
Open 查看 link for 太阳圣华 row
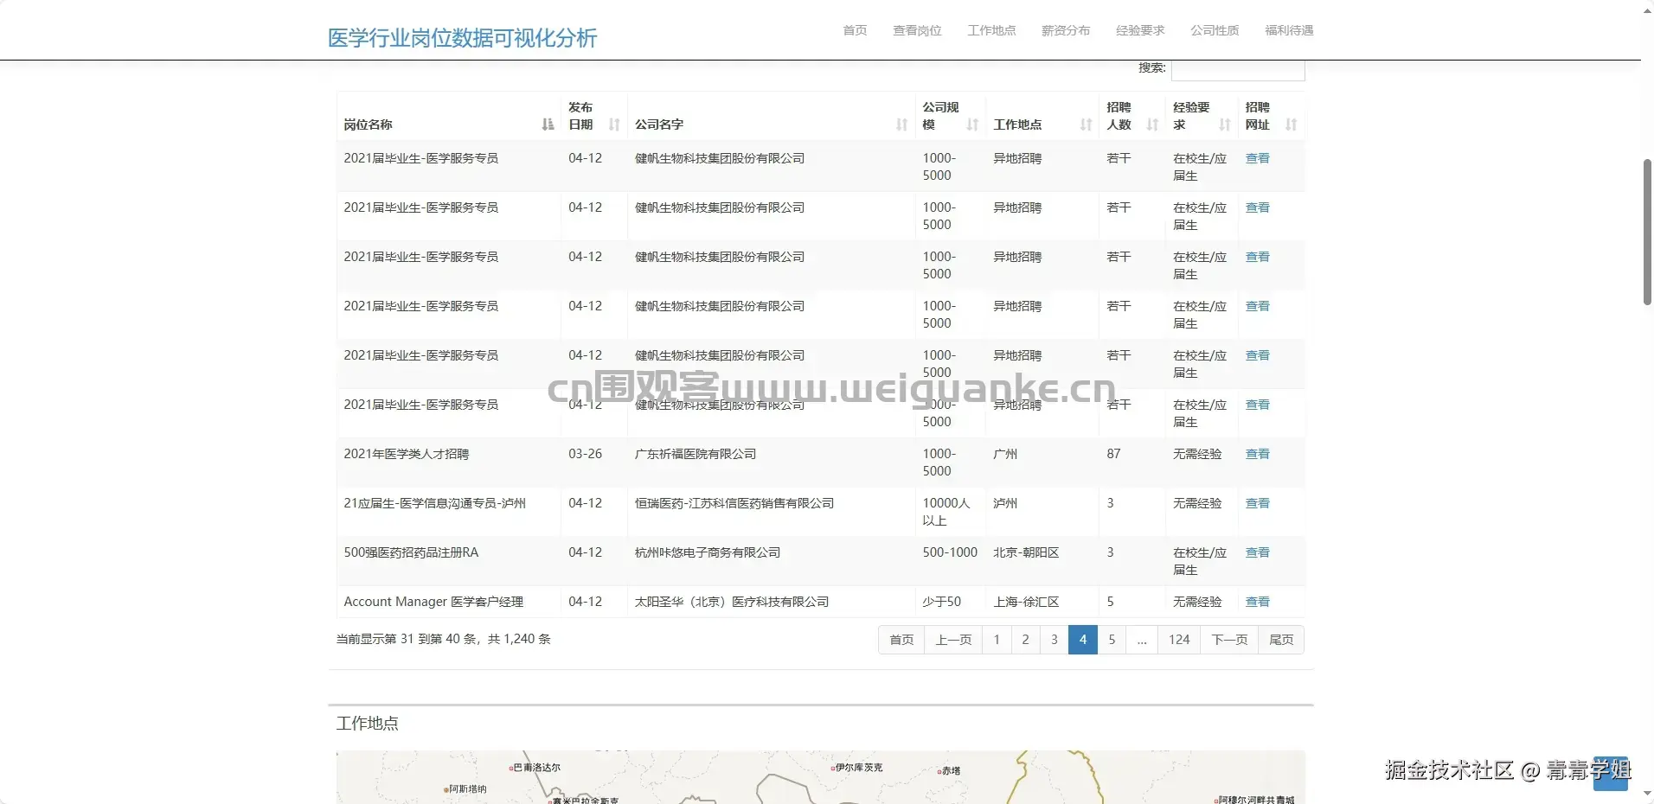coord(1257,602)
